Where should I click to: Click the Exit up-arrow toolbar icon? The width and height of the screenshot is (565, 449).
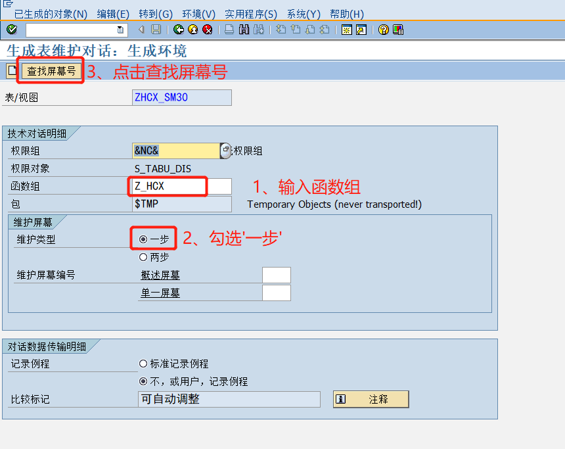coord(192,29)
